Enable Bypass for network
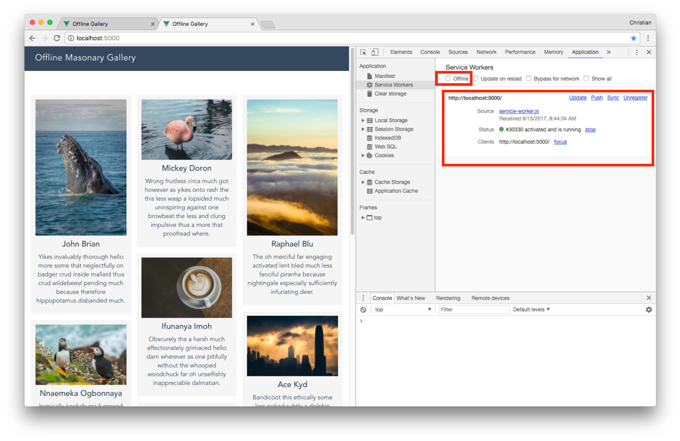680x441 pixels. (x=528, y=78)
